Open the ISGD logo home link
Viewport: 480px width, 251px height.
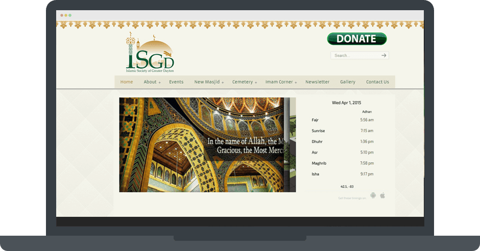click(x=150, y=52)
